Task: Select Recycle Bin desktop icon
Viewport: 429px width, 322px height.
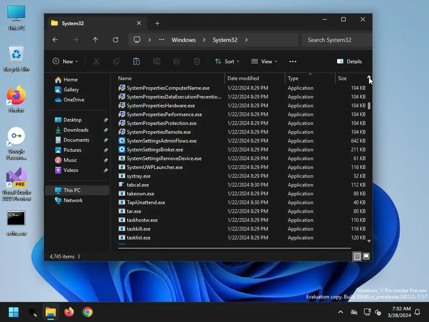Action: coord(16,59)
